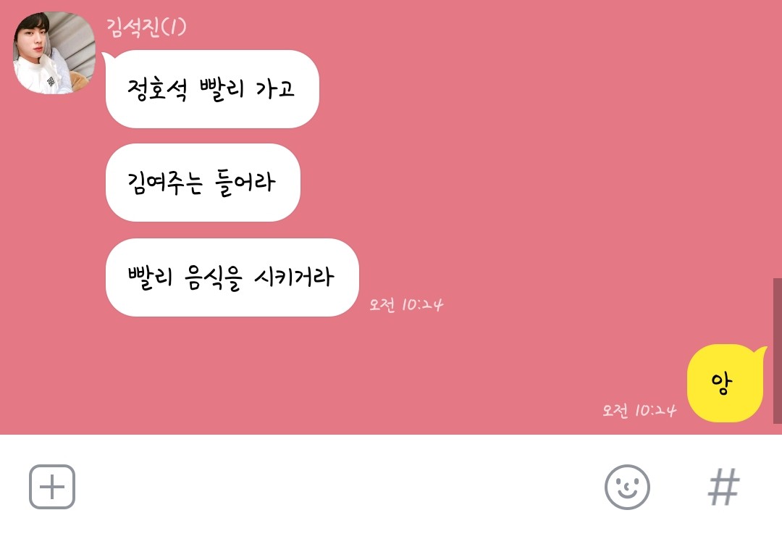Click the word '정호석' in the first message

point(158,90)
